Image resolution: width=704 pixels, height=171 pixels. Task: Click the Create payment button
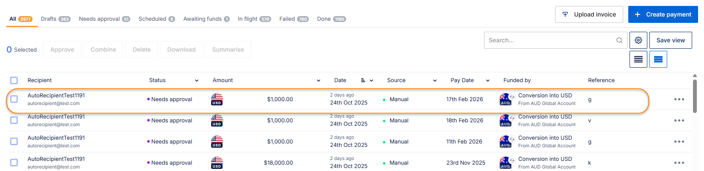click(x=663, y=14)
